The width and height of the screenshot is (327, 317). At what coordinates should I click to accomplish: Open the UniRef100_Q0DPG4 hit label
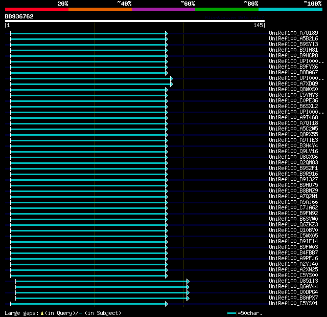[293, 292]
